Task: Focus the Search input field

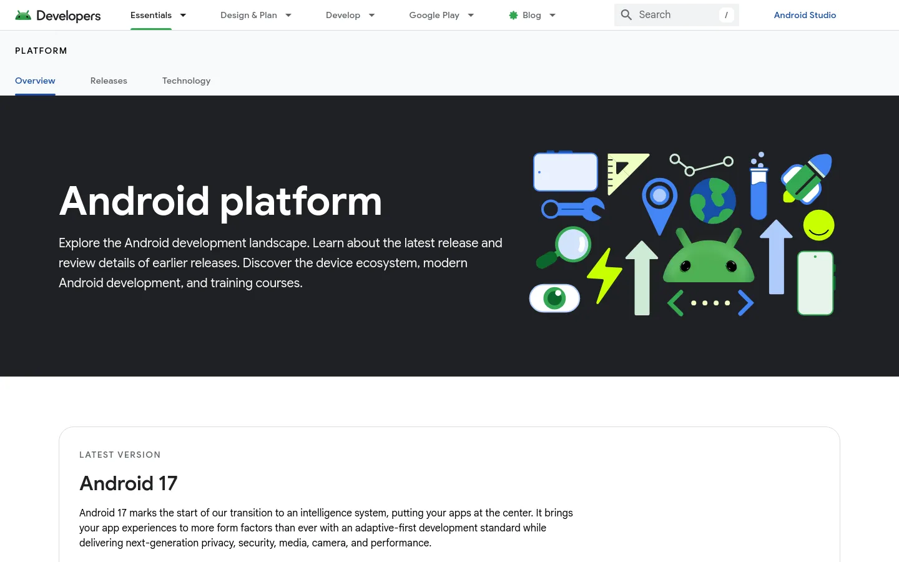Action: (677, 14)
